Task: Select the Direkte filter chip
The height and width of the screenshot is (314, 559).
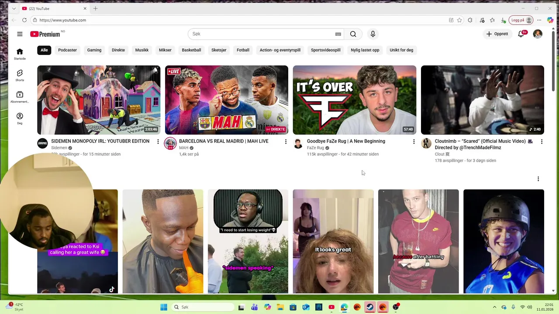Action: [118, 50]
